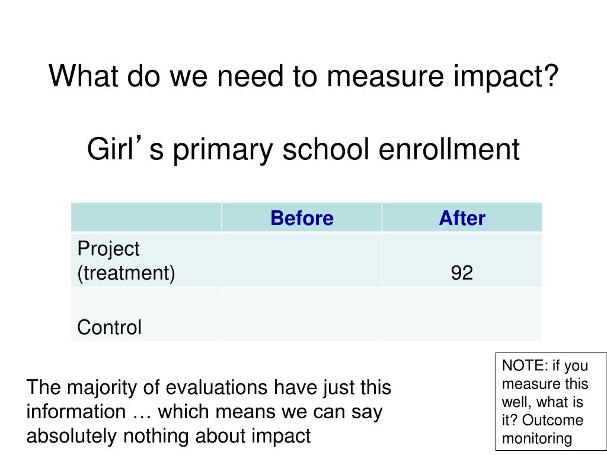Click the paragraph about majority of evaluations

click(x=209, y=411)
